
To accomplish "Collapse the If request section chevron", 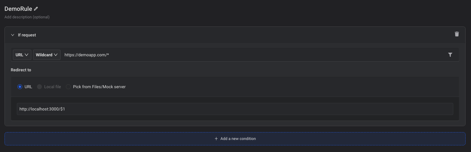I will point(13,35).
